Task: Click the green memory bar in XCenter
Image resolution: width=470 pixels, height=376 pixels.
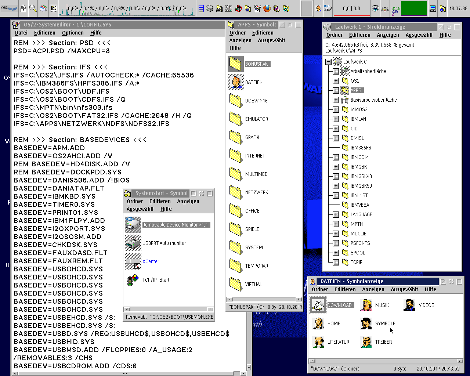Action: click(414, 8)
